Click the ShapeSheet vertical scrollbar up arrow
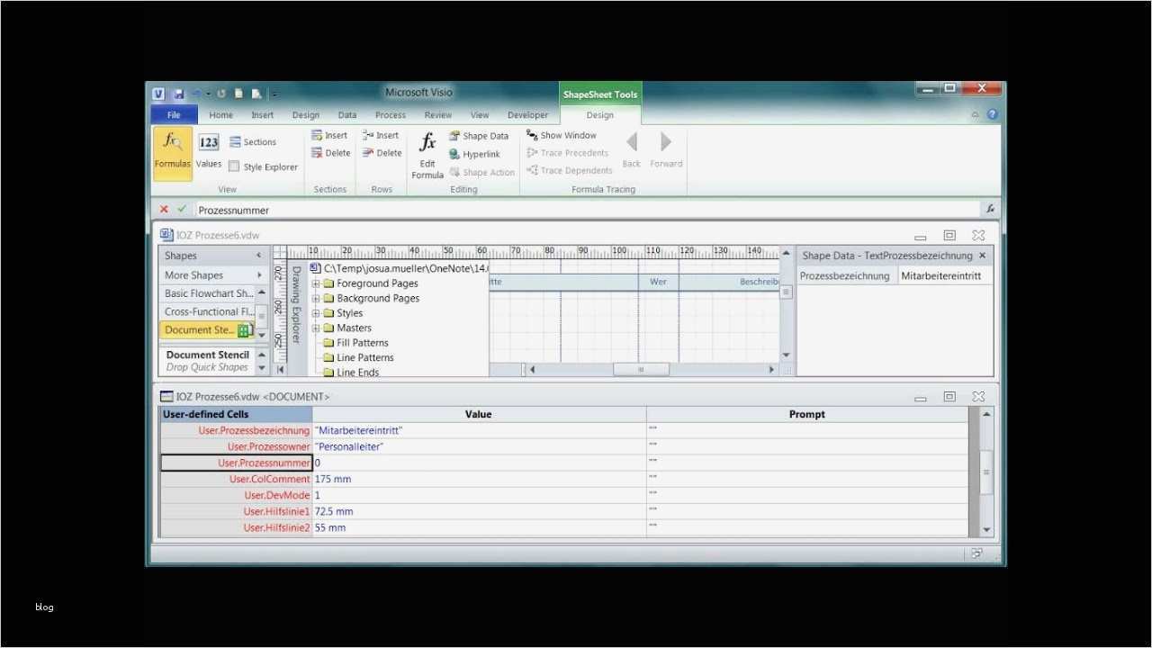The height and width of the screenshot is (648, 1152). (x=986, y=414)
